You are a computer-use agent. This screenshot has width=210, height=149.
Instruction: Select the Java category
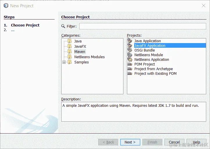[x=78, y=41]
